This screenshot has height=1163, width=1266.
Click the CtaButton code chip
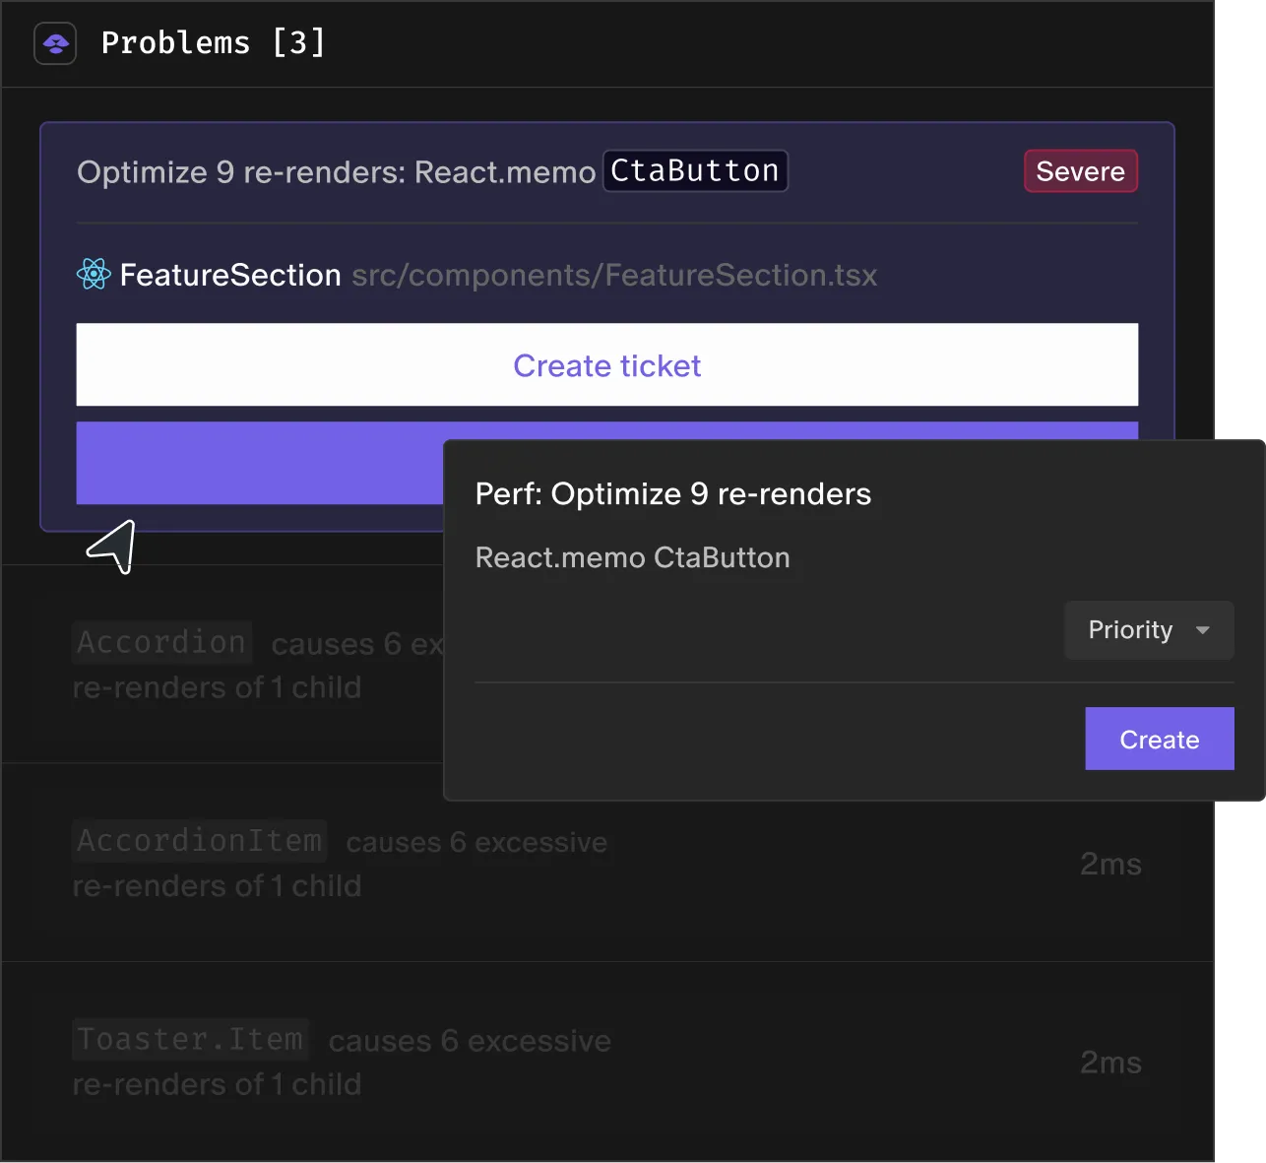pyautogui.click(x=695, y=170)
